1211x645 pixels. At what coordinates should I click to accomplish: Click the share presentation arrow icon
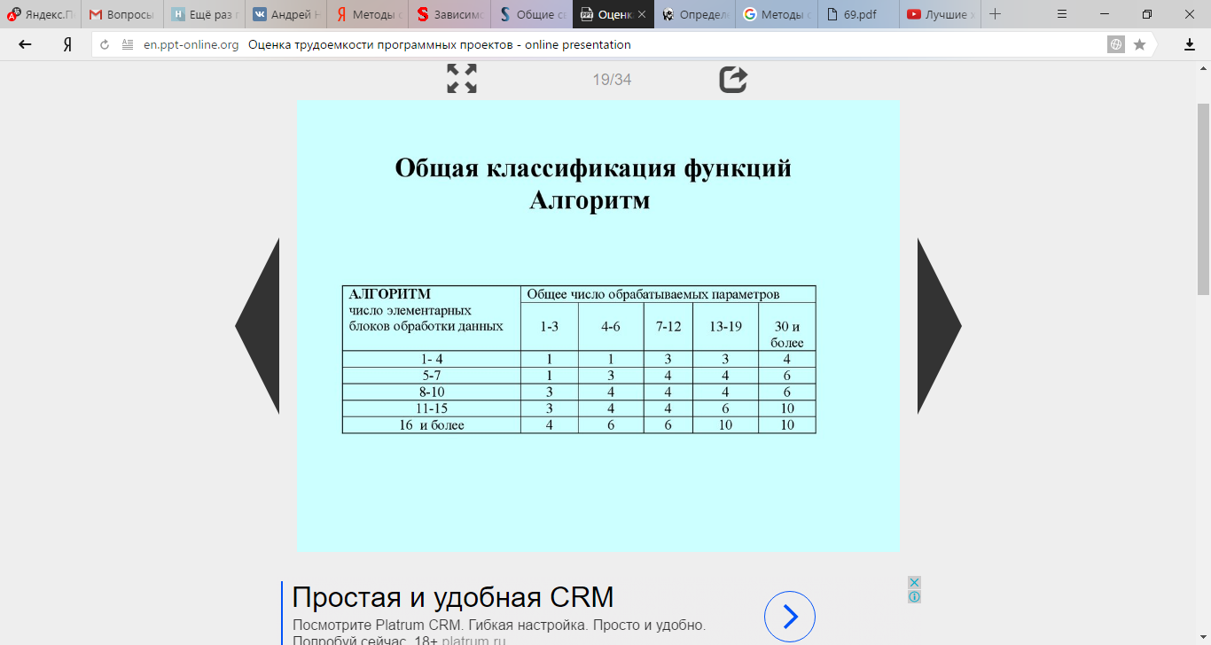[x=733, y=79]
